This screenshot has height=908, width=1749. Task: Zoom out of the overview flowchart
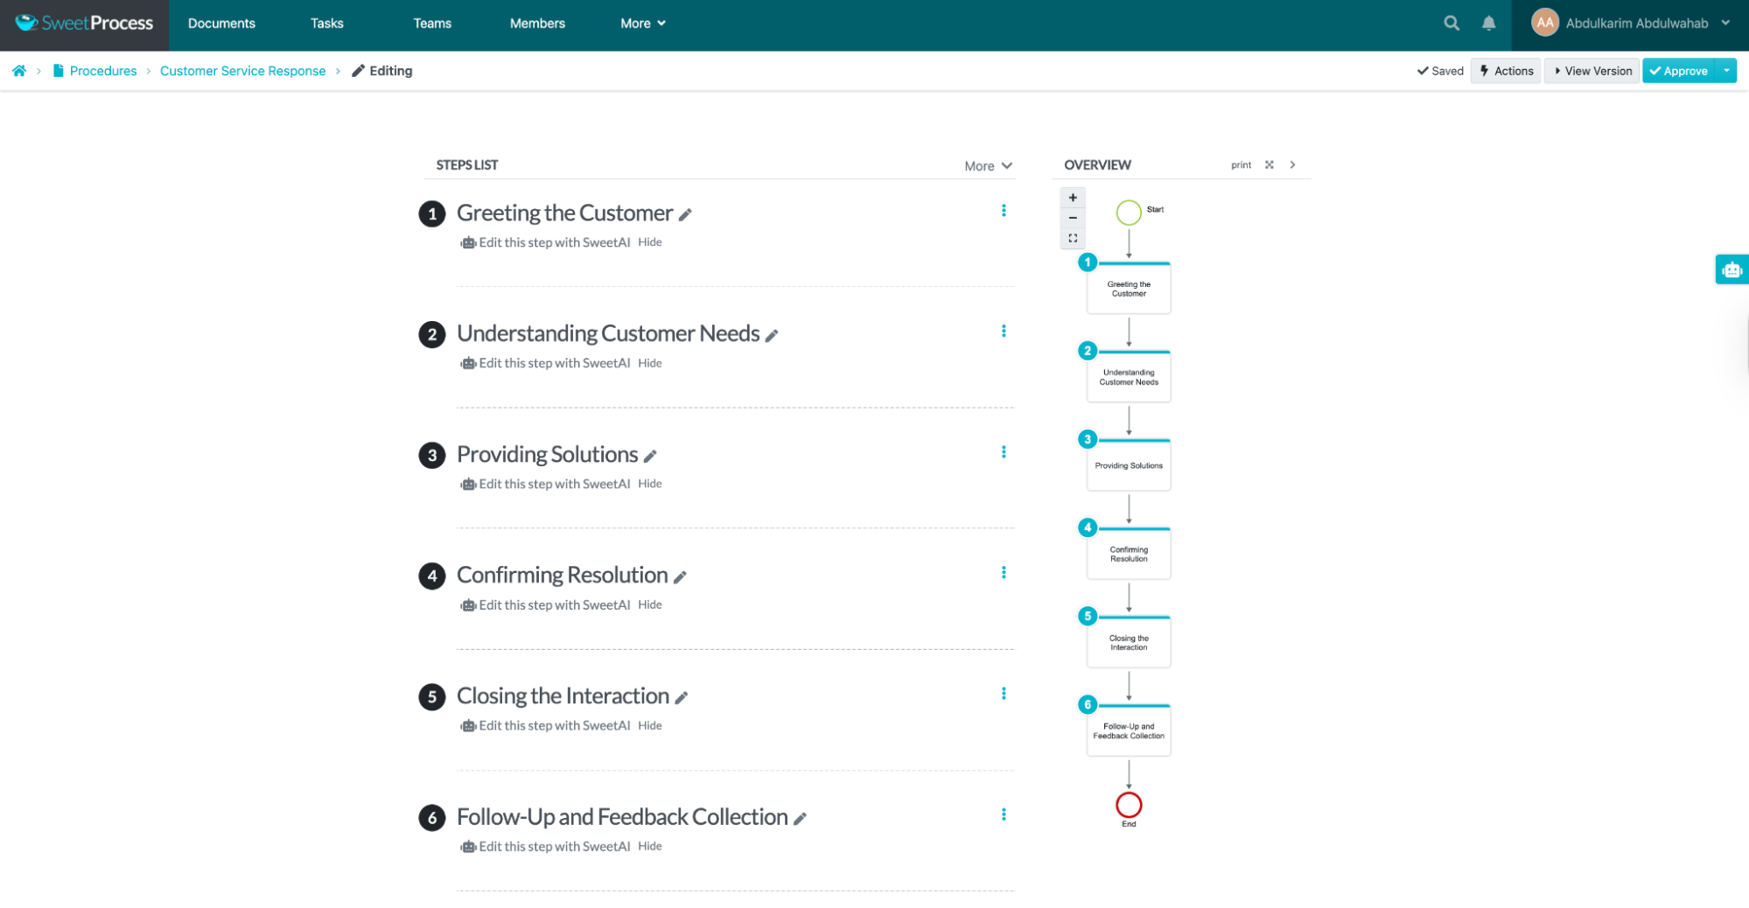point(1073,218)
